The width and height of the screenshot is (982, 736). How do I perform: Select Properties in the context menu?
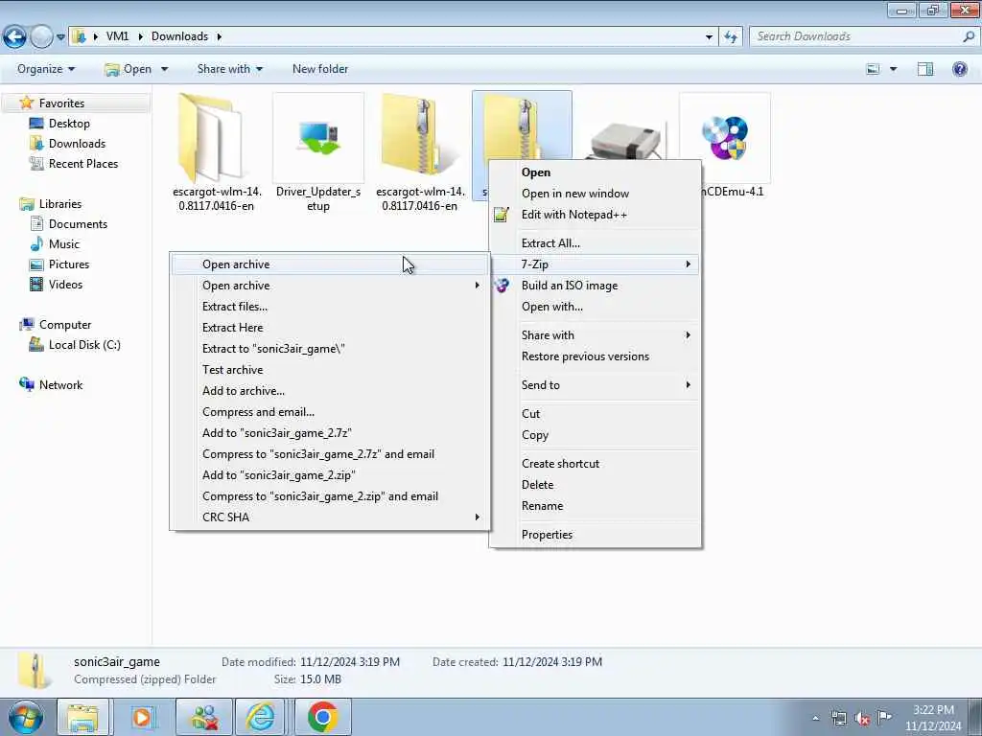coord(595,535)
